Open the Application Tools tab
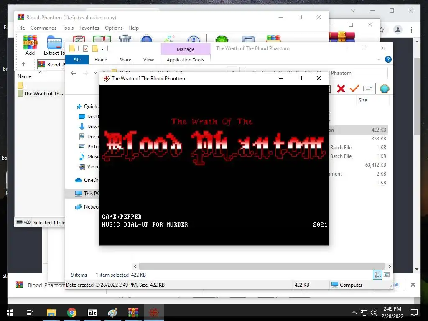The height and width of the screenshot is (321, 428). click(x=185, y=59)
